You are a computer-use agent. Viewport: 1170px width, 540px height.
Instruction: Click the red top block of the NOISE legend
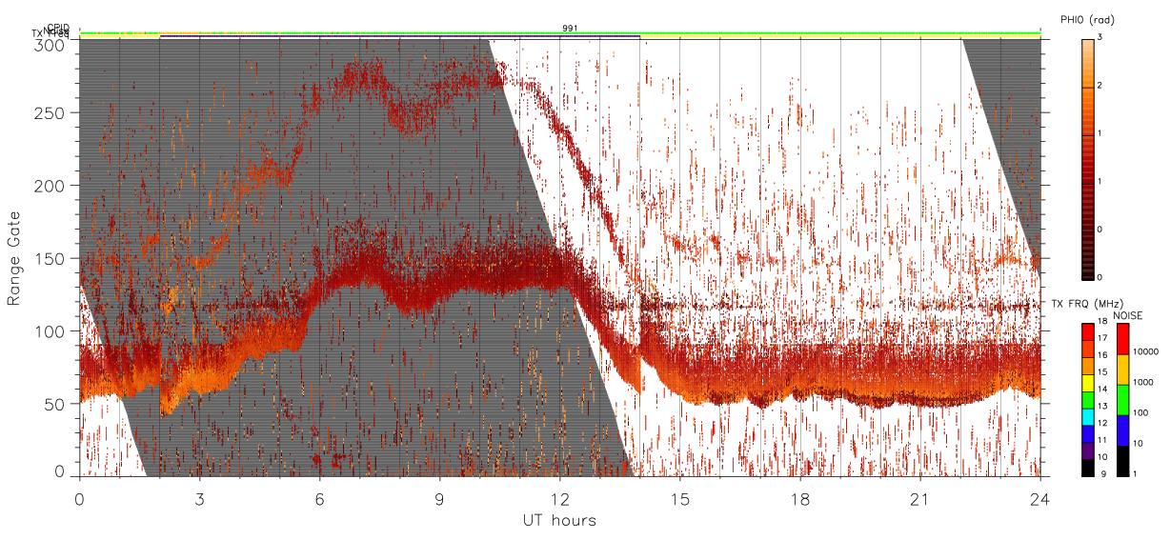point(1123,339)
